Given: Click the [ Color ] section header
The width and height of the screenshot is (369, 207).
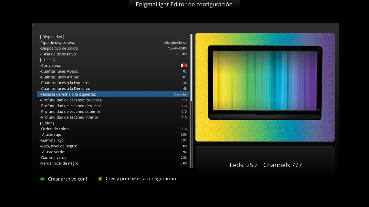Looking at the screenshot, I should coord(47,123).
